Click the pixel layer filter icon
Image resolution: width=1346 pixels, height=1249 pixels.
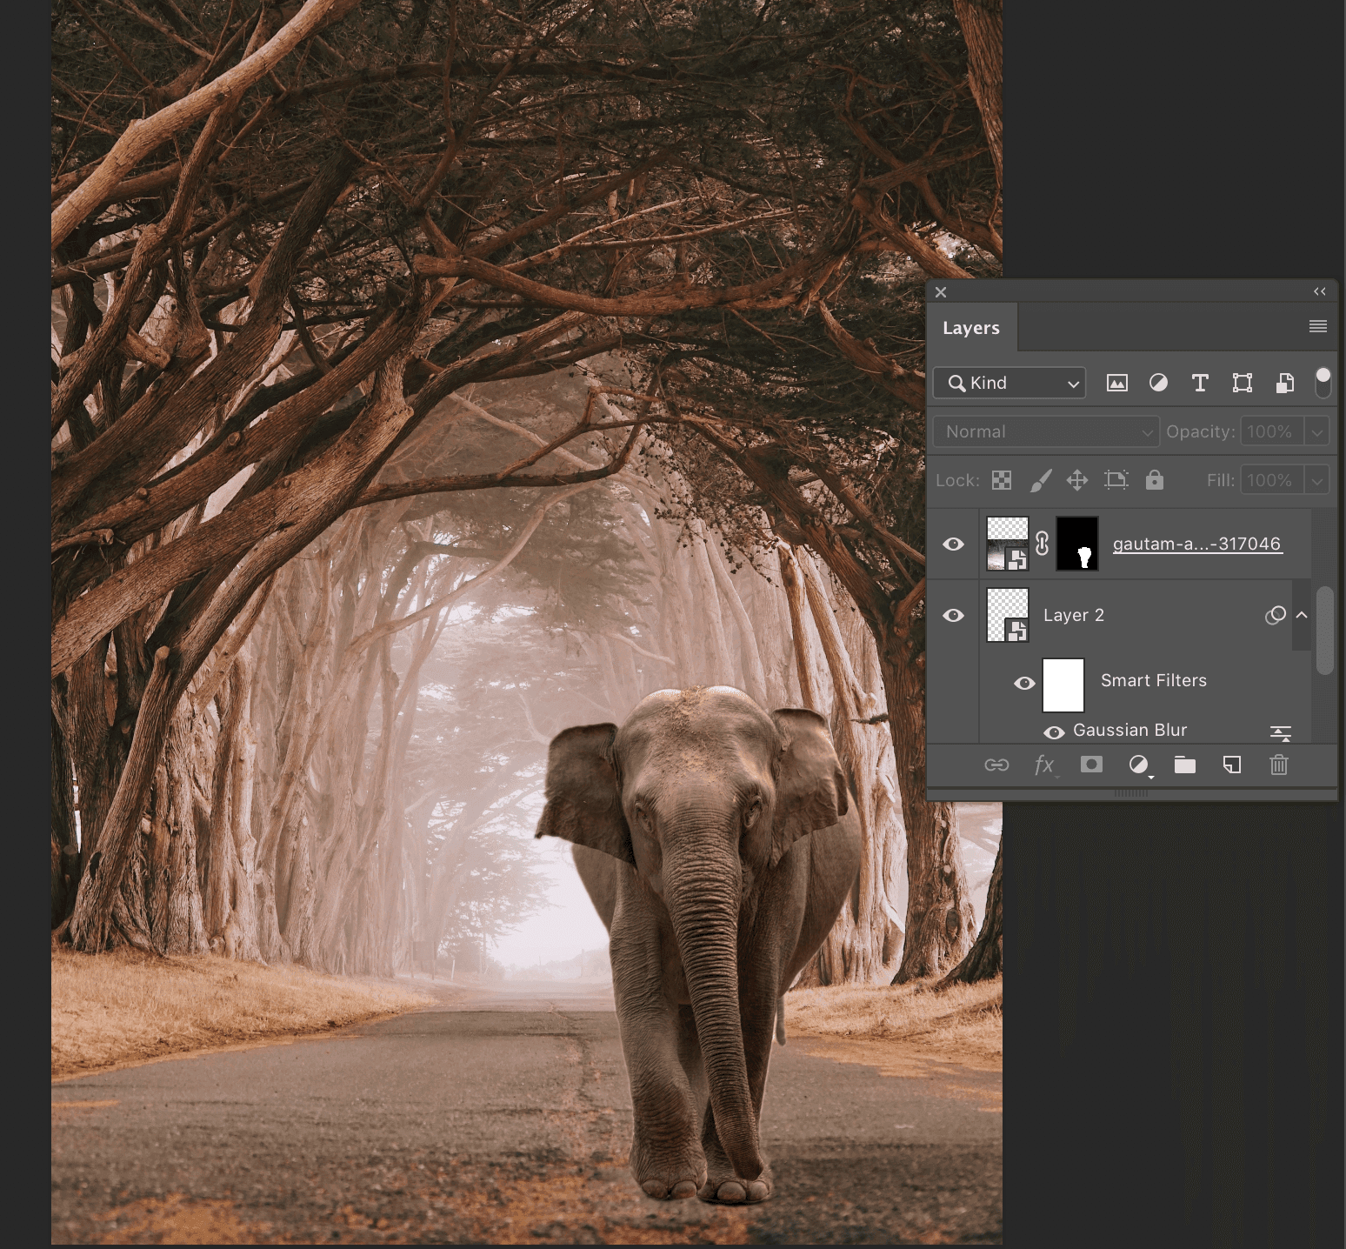[1116, 383]
